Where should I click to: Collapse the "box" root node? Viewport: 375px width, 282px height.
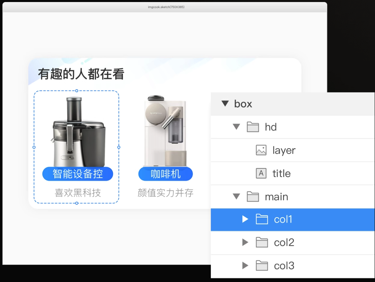(x=225, y=103)
